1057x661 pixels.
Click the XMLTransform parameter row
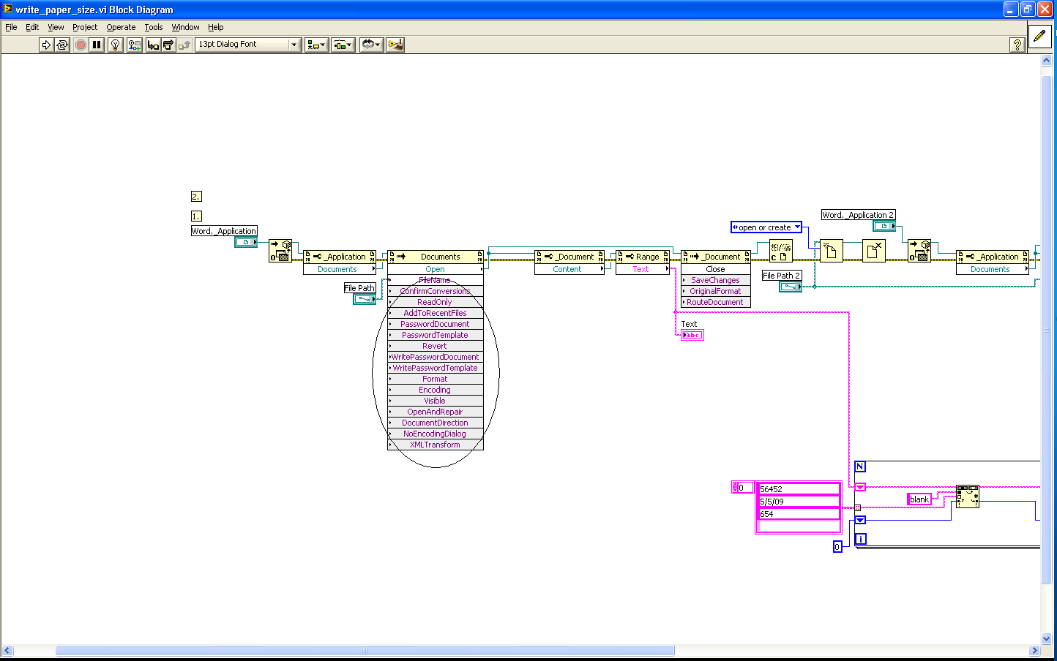pos(436,445)
